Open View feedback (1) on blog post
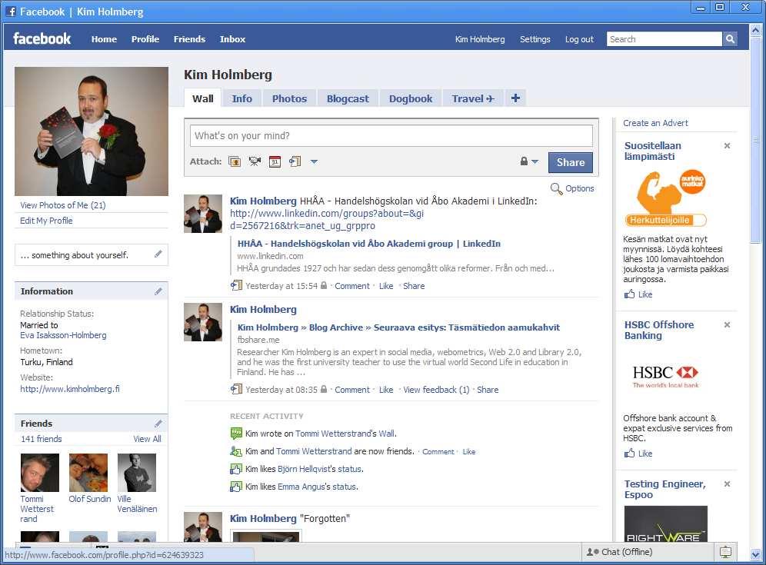The image size is (766, 565). [436, 389]
